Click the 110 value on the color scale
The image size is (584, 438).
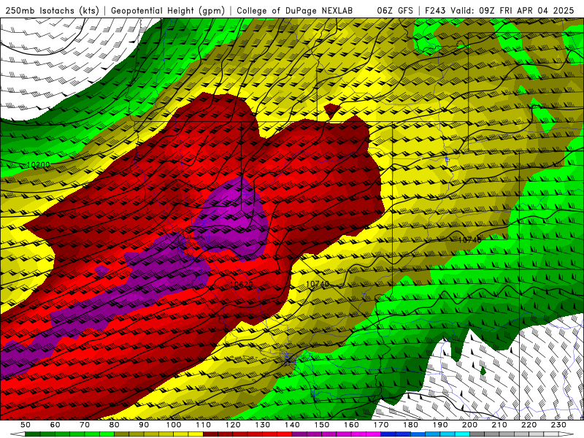tap(204, 425)
